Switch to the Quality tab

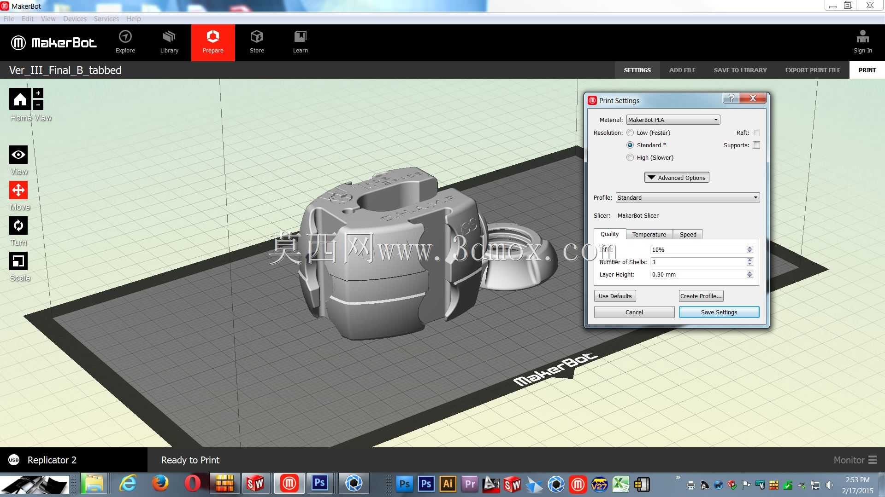point(609,234)
